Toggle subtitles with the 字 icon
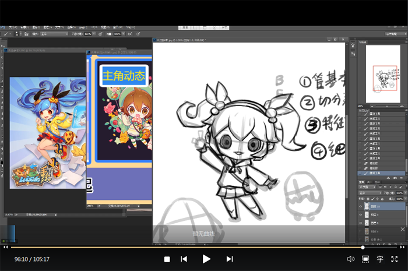408x271 pixels. 380,259
